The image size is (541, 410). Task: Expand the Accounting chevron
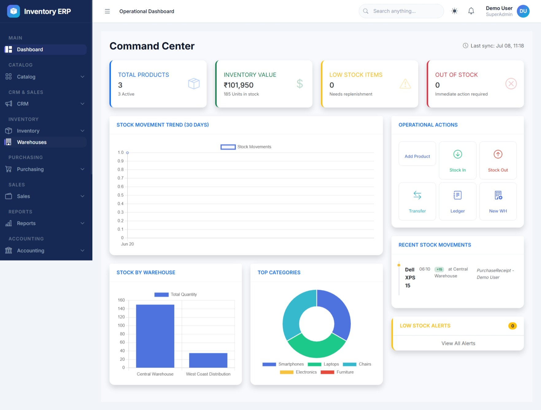pyautogui.click(x=82, y=250)
